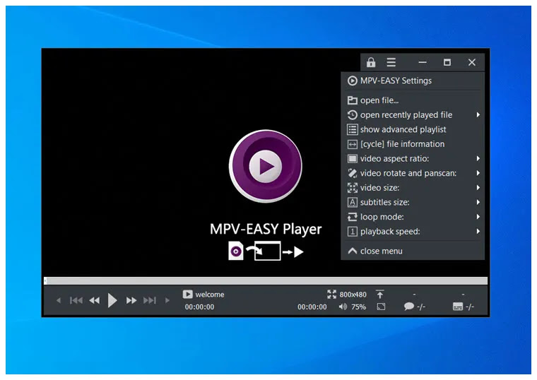Open the 'video aspect ratio:' menu entry
537x380 pixels.
[413, 159]
